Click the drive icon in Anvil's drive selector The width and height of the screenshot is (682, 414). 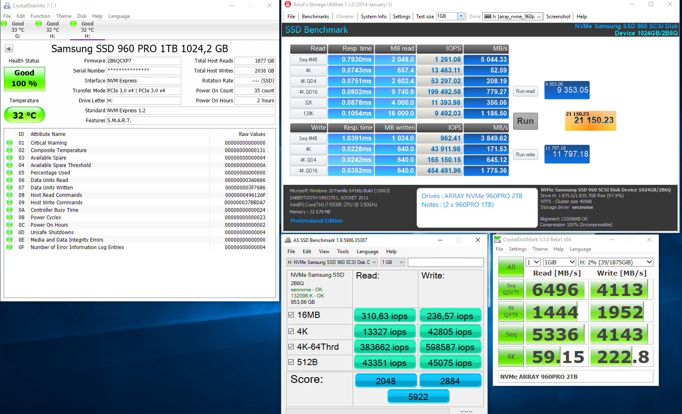487,17
